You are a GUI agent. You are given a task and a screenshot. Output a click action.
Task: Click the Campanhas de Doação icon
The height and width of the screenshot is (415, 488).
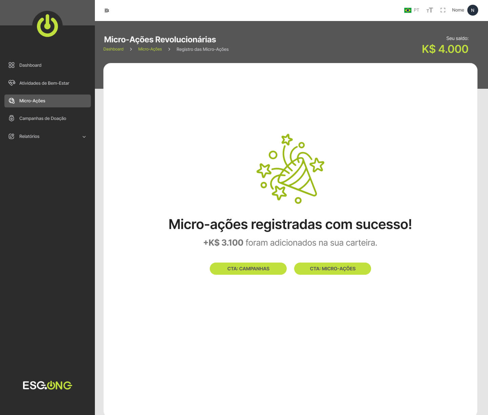pyautogui.click(x=12, y=118)
